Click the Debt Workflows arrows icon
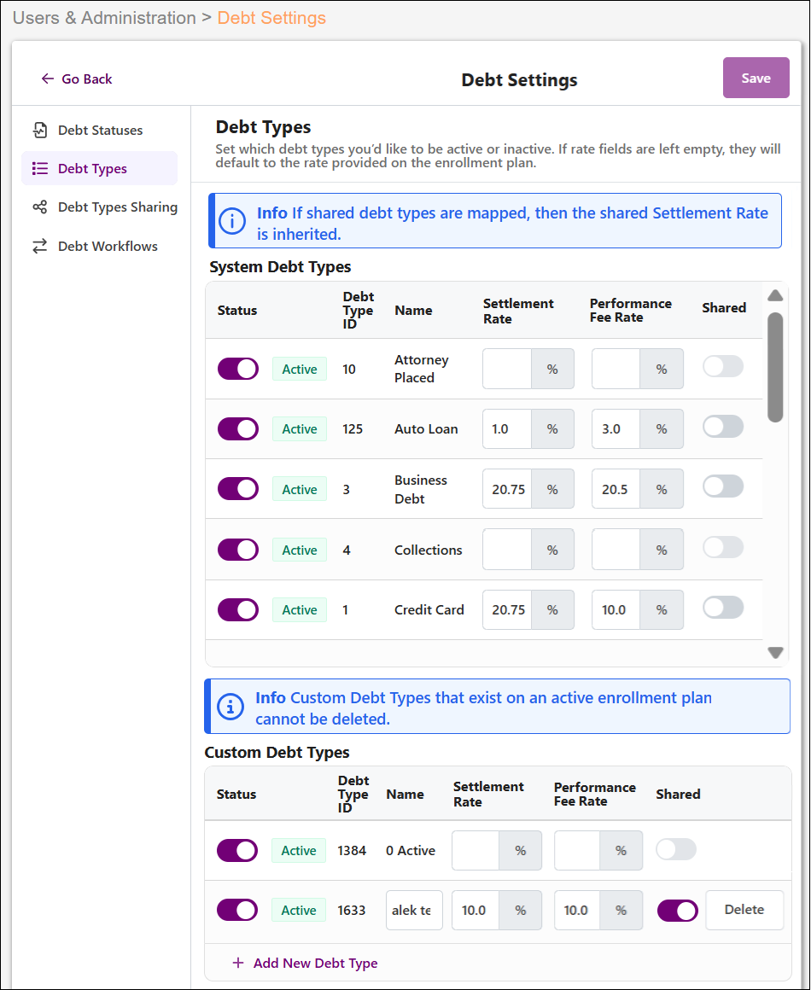The width and height of the screenshot is (811, 990). [40, 247]
